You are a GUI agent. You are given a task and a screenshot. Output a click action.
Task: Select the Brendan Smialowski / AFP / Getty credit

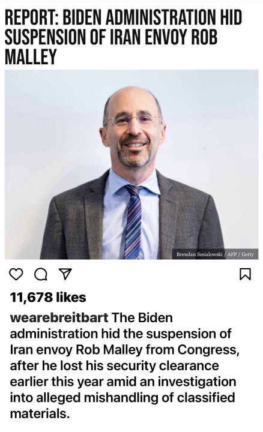tap(215, 254)
